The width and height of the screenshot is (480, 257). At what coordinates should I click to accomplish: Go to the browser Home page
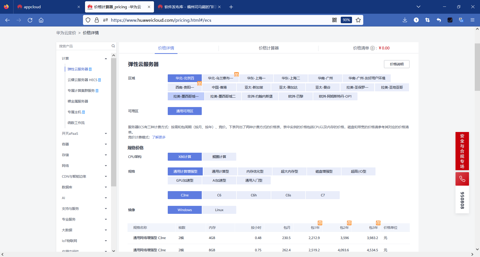pyautogui.click(x=41, y=20)
